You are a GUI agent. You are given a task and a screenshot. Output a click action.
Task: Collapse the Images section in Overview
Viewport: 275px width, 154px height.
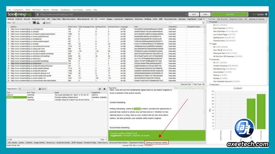pyautogui.click(x=210, y=44)
